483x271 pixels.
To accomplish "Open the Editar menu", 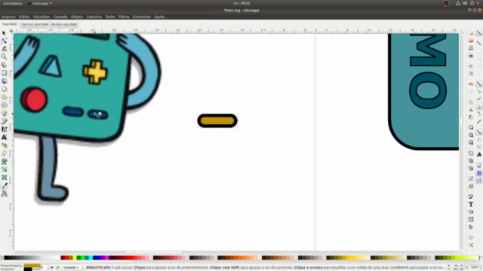I will [x=24, y=17].
